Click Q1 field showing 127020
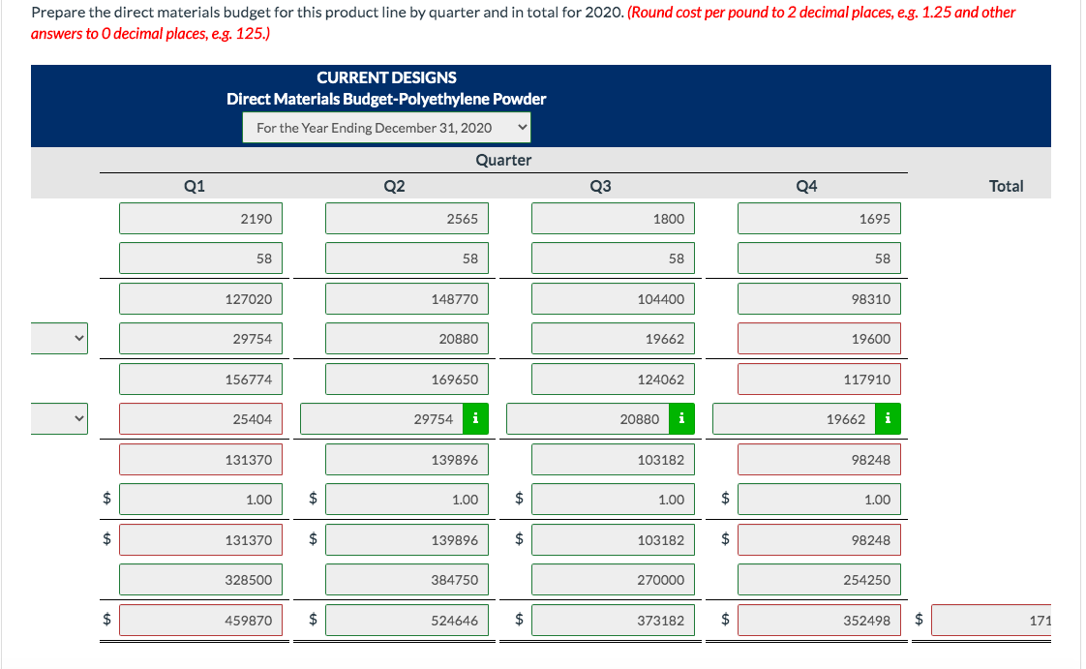The height and width of the screenshot is (669, 1086). [201, 299]
